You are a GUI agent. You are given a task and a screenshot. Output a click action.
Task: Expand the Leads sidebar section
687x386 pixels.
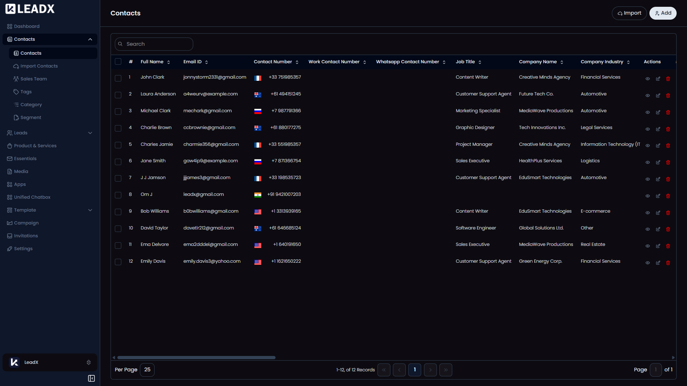90,133
